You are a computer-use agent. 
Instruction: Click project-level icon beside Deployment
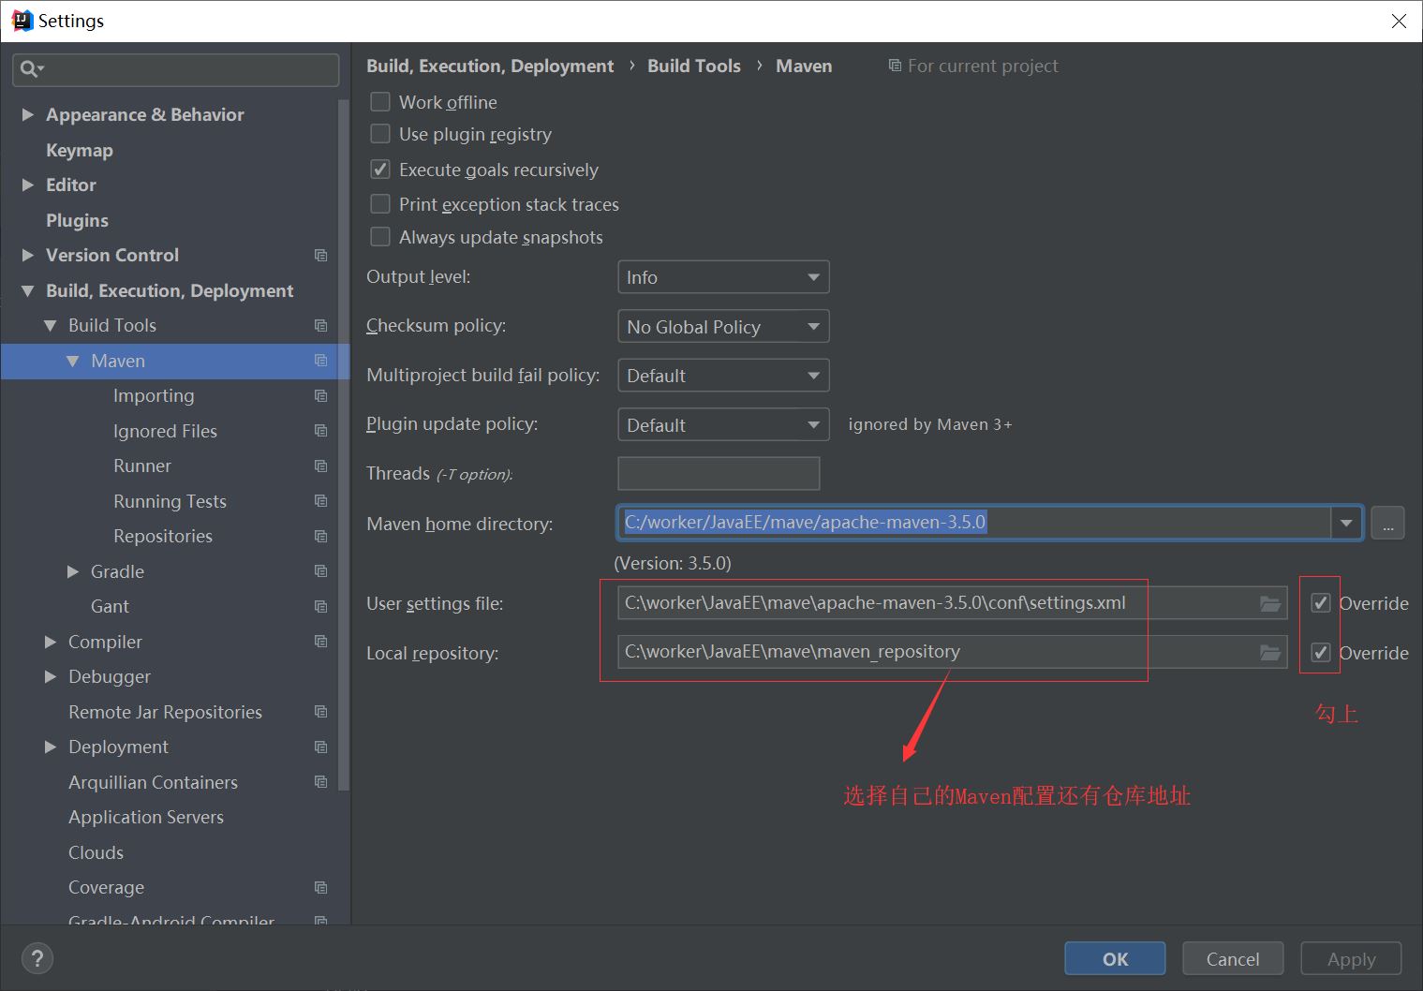coord(320,747)
